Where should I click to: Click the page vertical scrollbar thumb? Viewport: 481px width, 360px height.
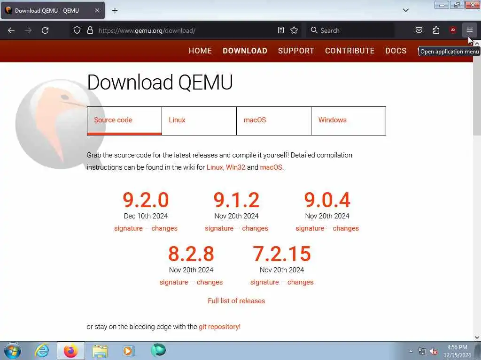(477, 90)
